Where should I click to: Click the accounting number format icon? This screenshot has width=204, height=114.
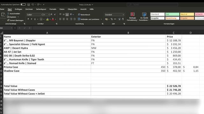(x=106, y=19)
